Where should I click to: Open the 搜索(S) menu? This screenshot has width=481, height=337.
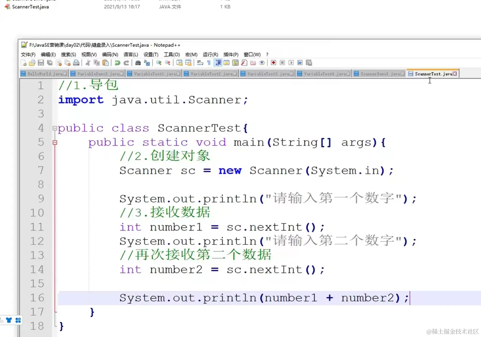pos(69,55)
